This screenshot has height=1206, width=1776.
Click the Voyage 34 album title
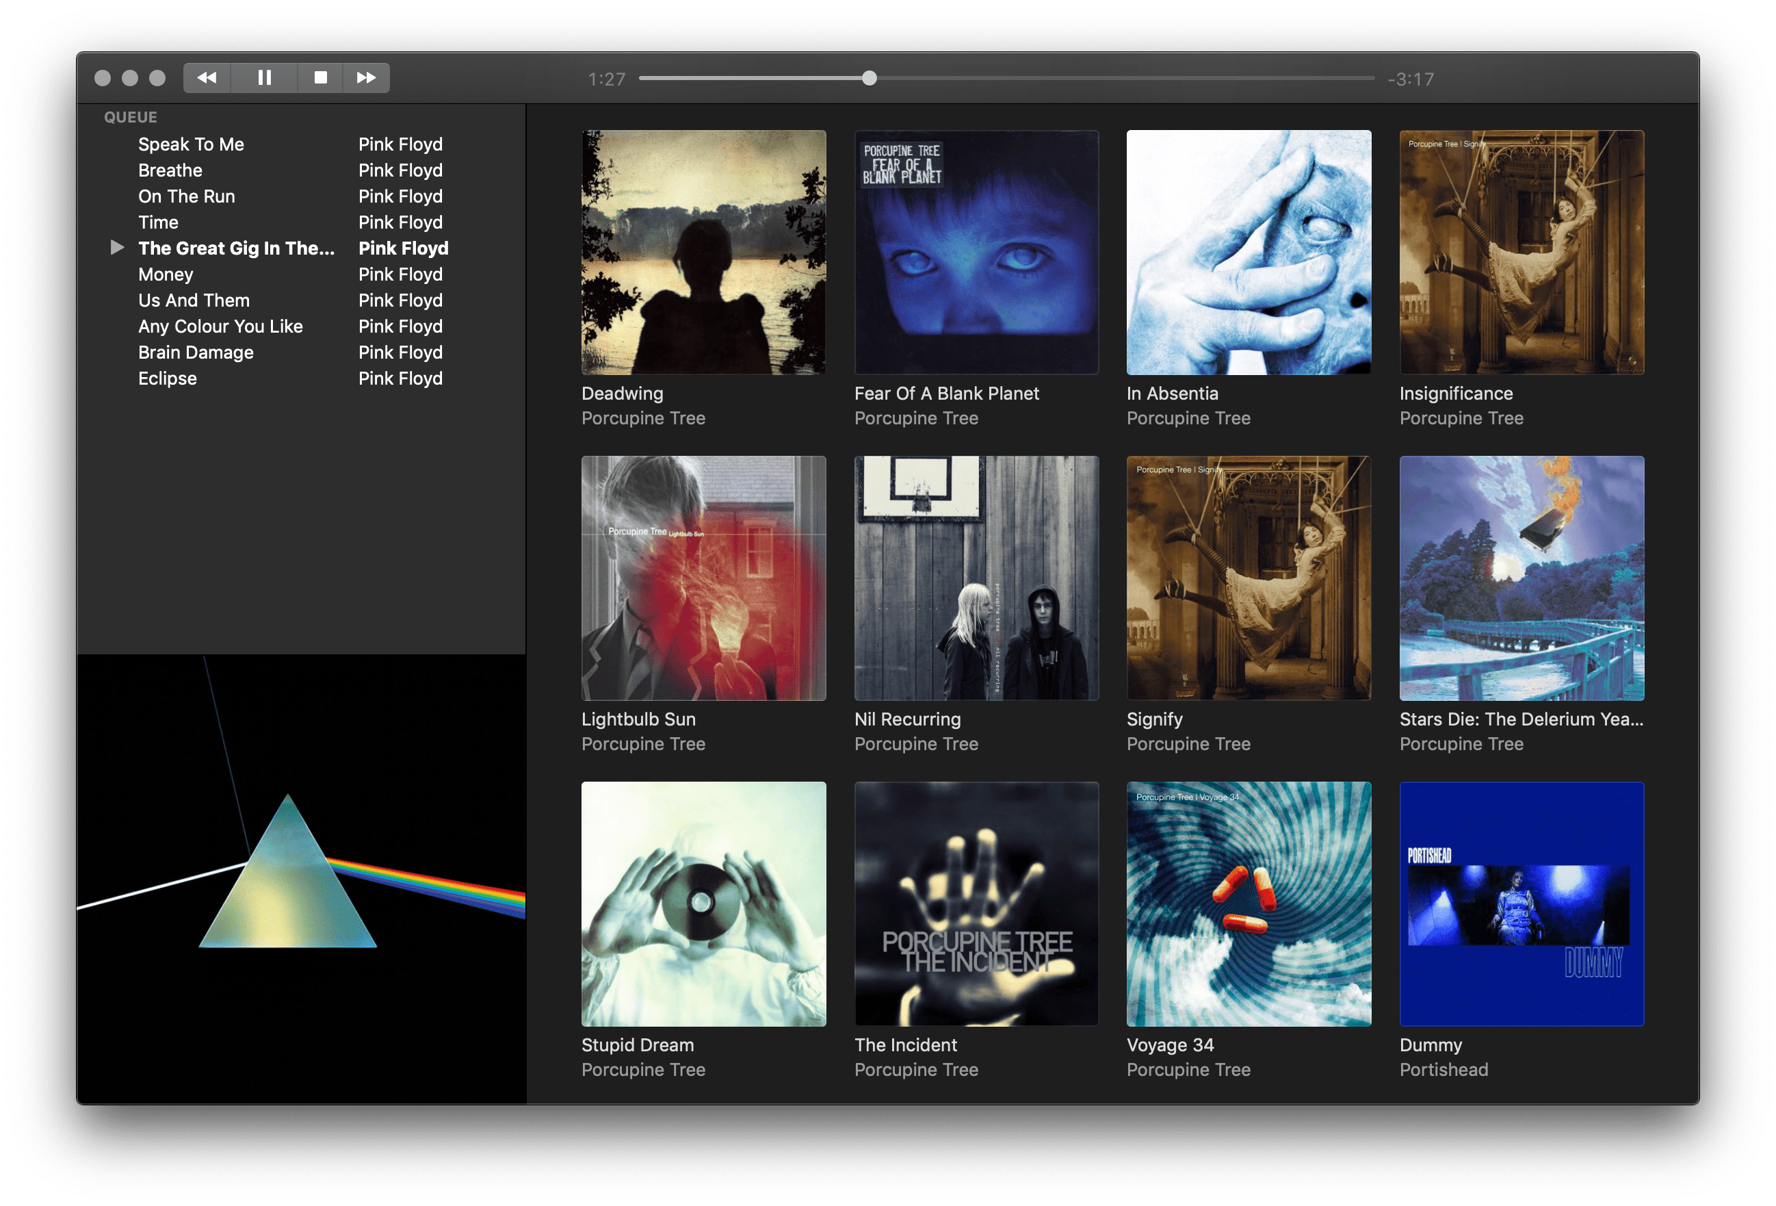(x=1171, y=1044)
